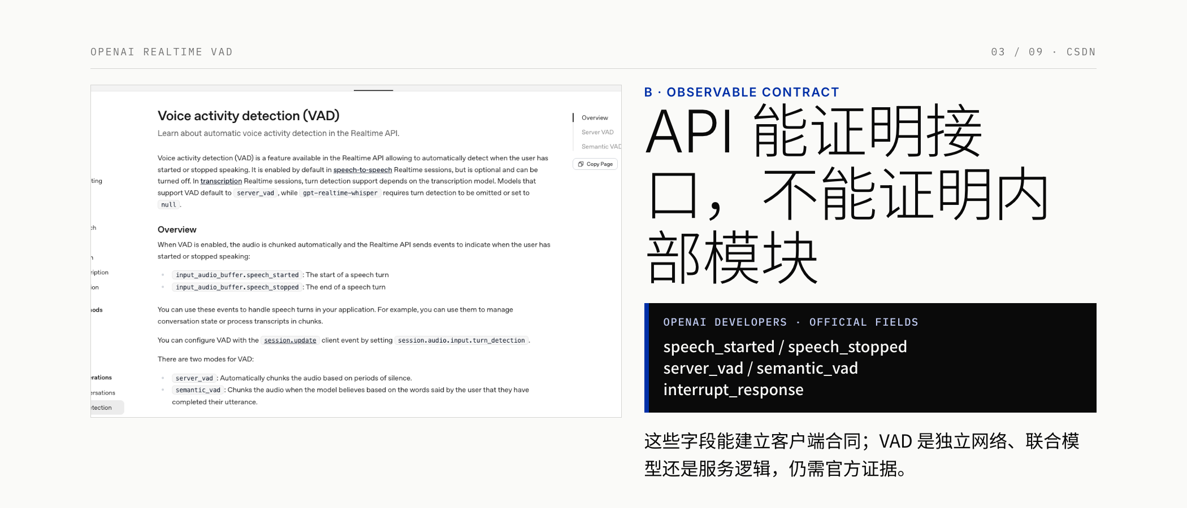Click the Copy Page button
This screenshot has height=508, width=1187.
click(x=595, y=164)
